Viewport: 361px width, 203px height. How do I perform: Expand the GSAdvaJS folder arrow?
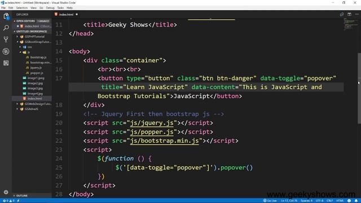tap(17, 109)
